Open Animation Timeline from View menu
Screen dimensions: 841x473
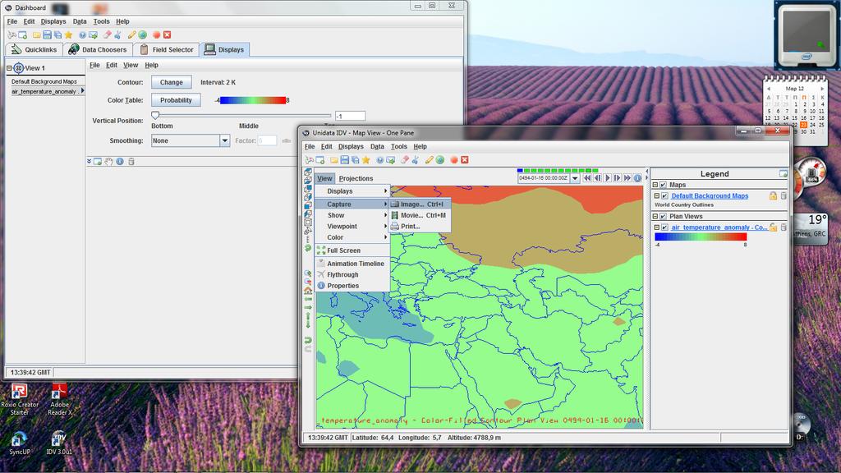click(x=352, y=264)
